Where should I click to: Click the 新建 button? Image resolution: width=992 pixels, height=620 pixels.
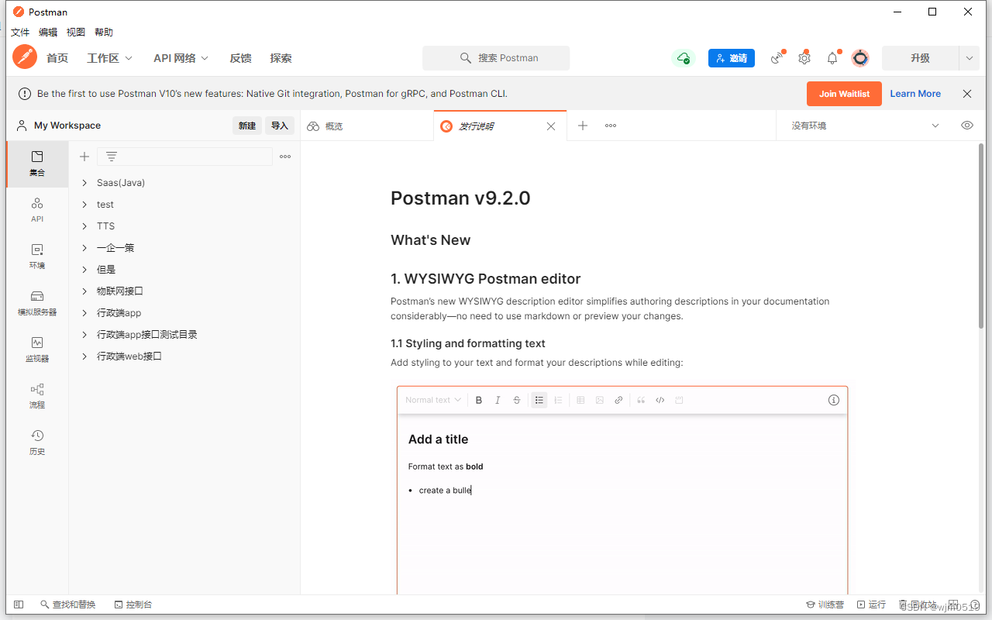pos(247,126)
